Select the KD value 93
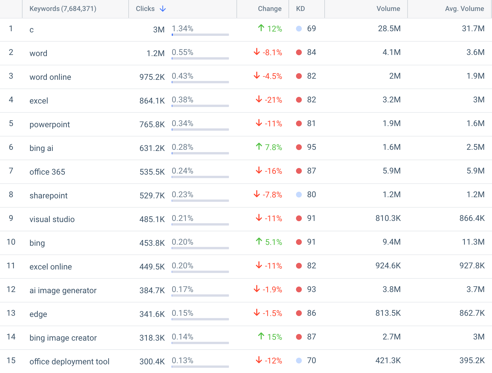Viewport: 492px width, 373px height. 311,289
